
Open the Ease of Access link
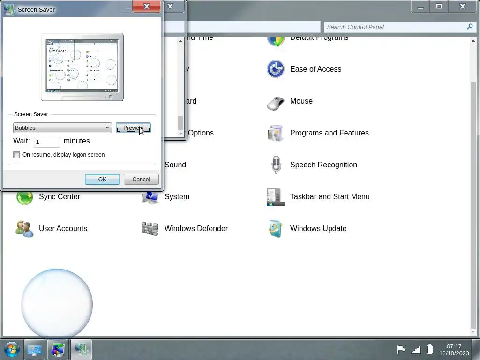click(315, 69)
